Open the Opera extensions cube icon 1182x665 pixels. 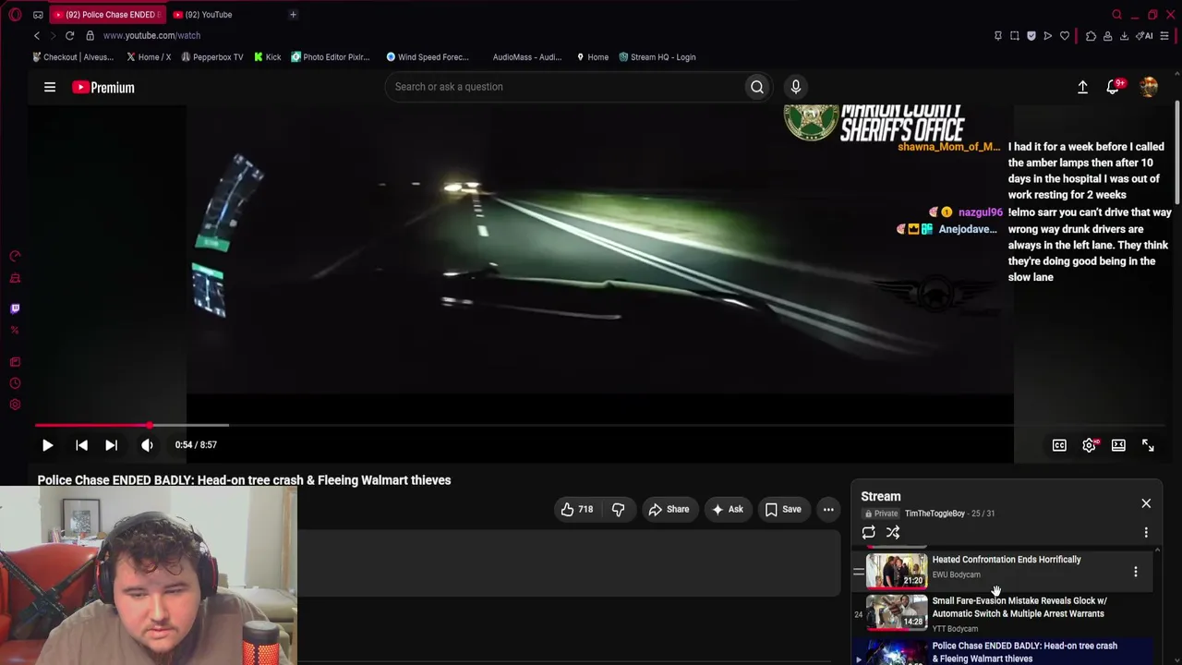point(1091,36)
